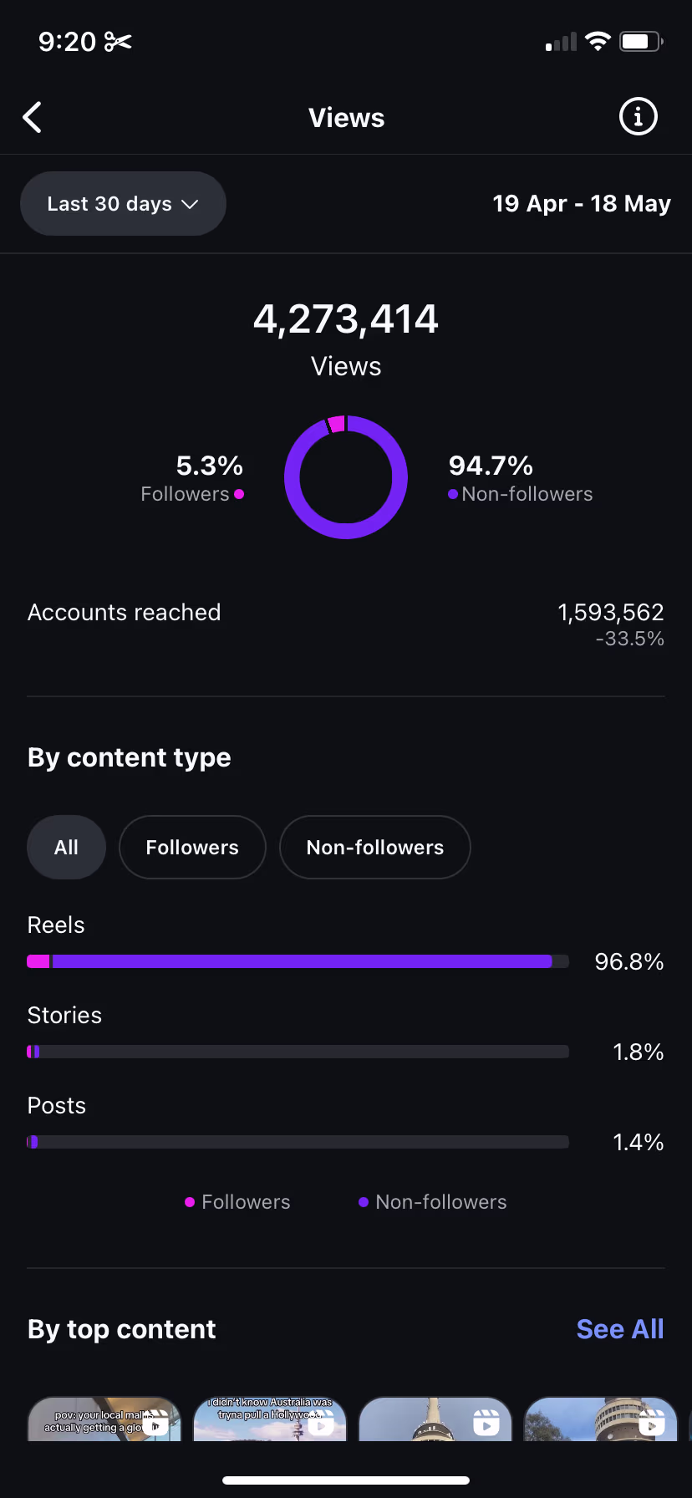The image size is (692, 1498).
Task: Tap the 19 Apr - 18 May date range
Action: pos(581,204)
